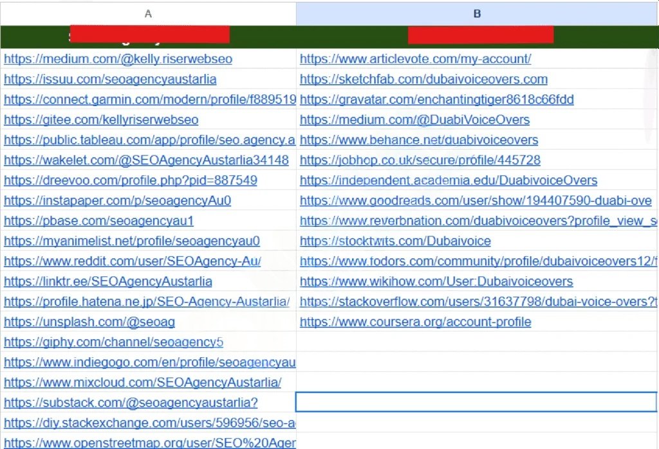This screenshot has height=449, width=659.
Task: Open the independent.academia.edu link
Action: tap(449, 180)
